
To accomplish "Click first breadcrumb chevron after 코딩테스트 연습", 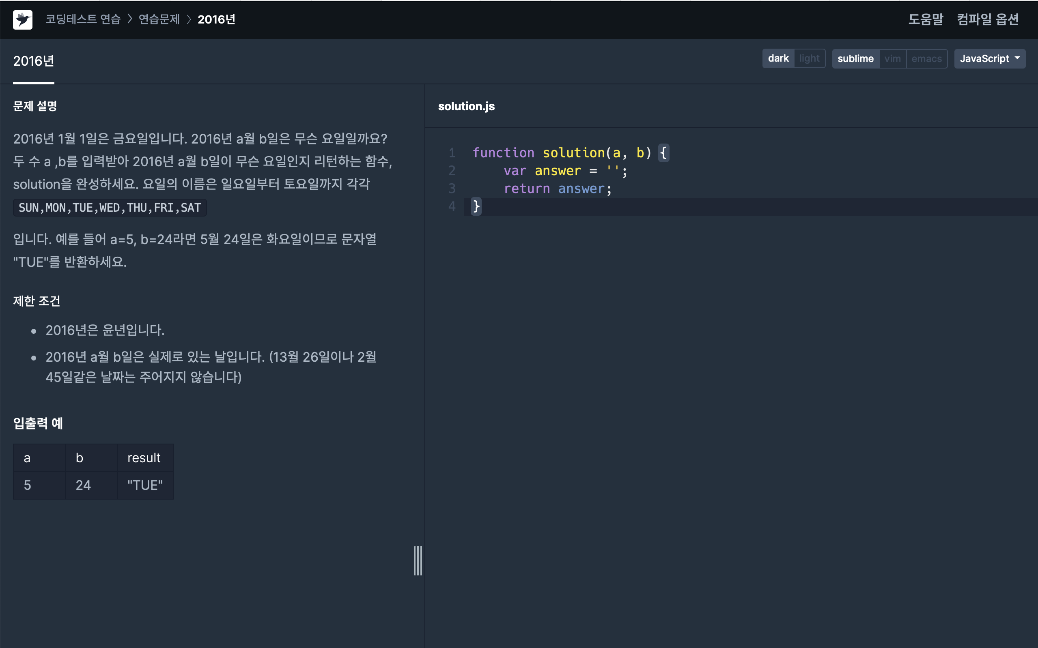I will click(x=130, y=19).
